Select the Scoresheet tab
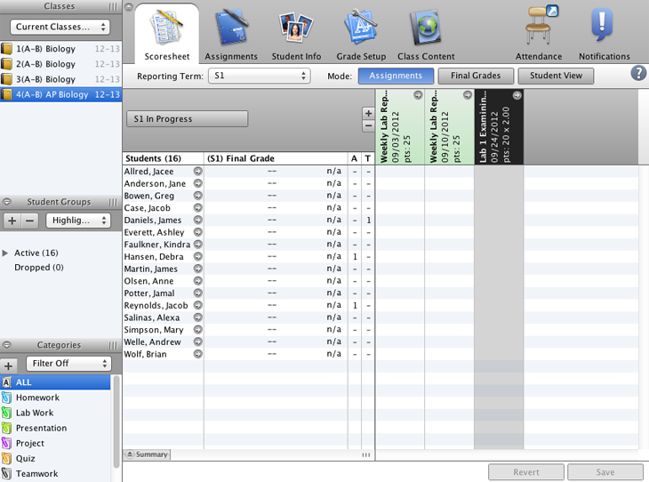The width and height of the screenshot is (649, 482). pos(167,36)
